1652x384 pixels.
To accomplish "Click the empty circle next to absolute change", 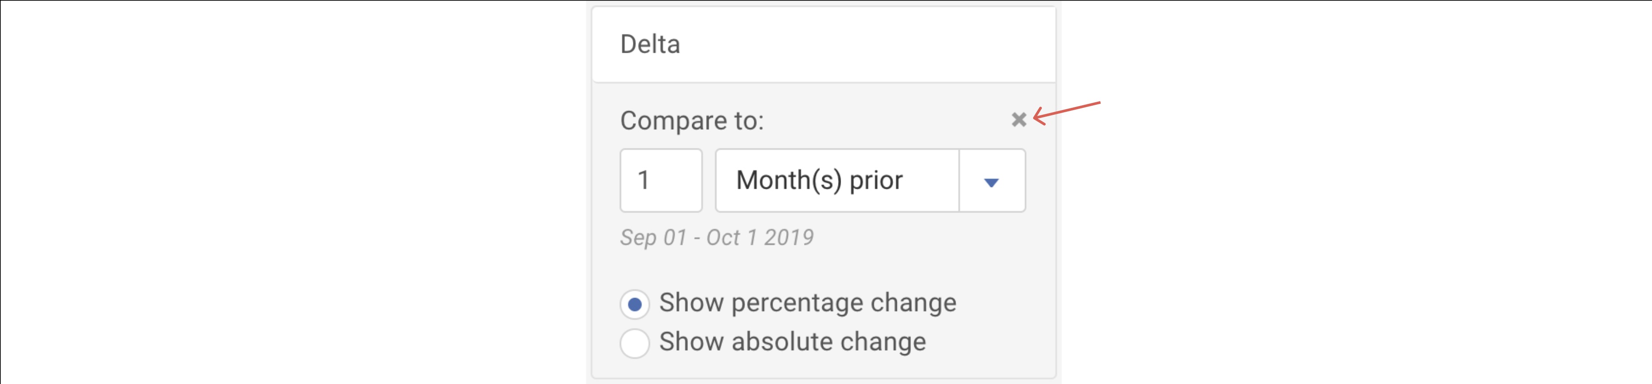I will coord(634,343).
